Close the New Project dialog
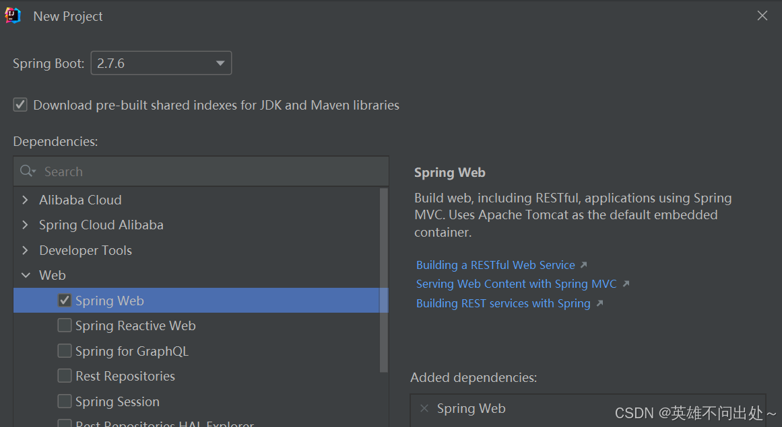This screenshot has width=782, height=427. [762, 15]
